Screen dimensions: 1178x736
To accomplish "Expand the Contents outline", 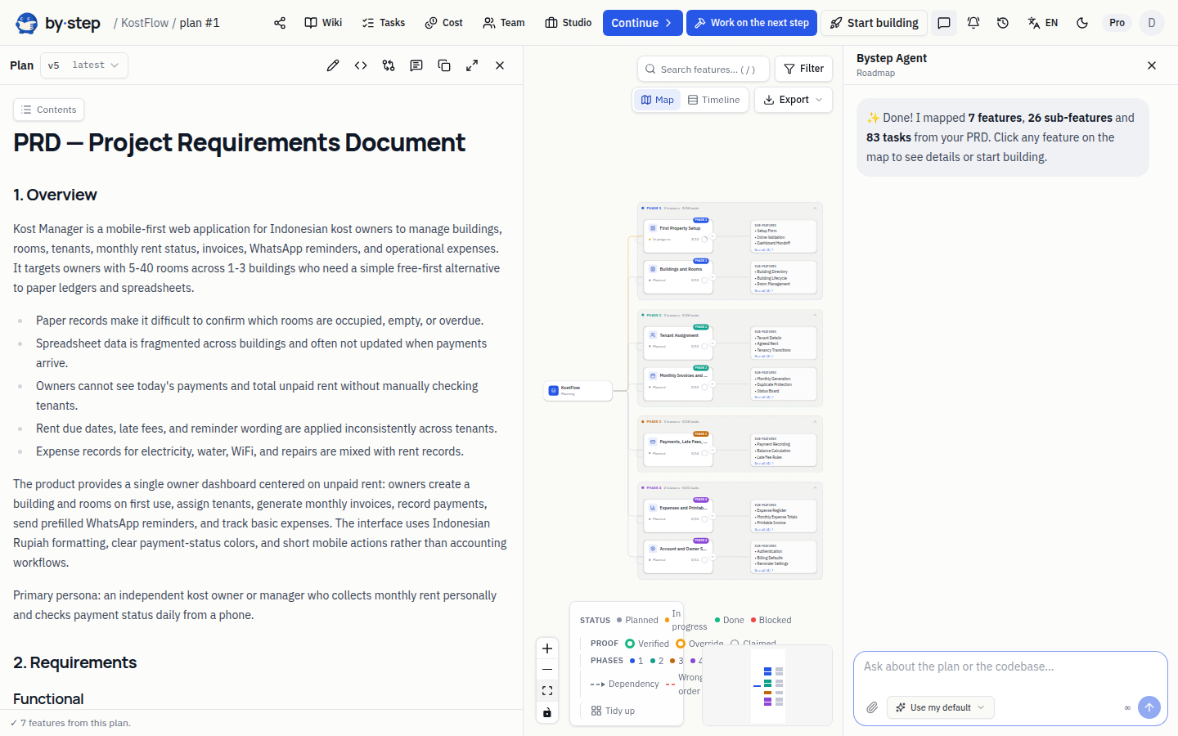I will tap(48, 110).
